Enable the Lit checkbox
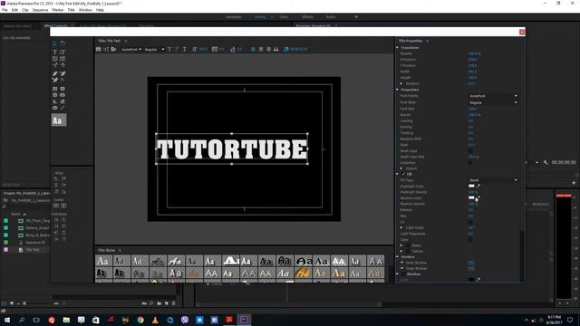580x326 pixels. pos(470,222)
